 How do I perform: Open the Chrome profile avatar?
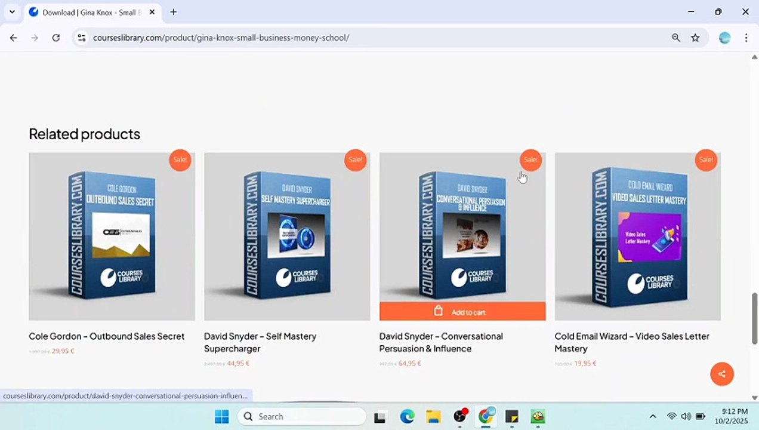coord(725,38)
